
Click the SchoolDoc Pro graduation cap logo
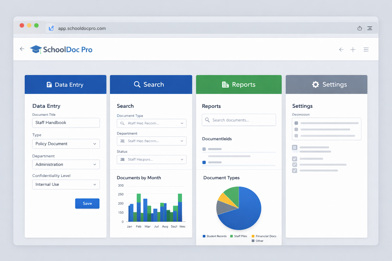coord(36,49)
